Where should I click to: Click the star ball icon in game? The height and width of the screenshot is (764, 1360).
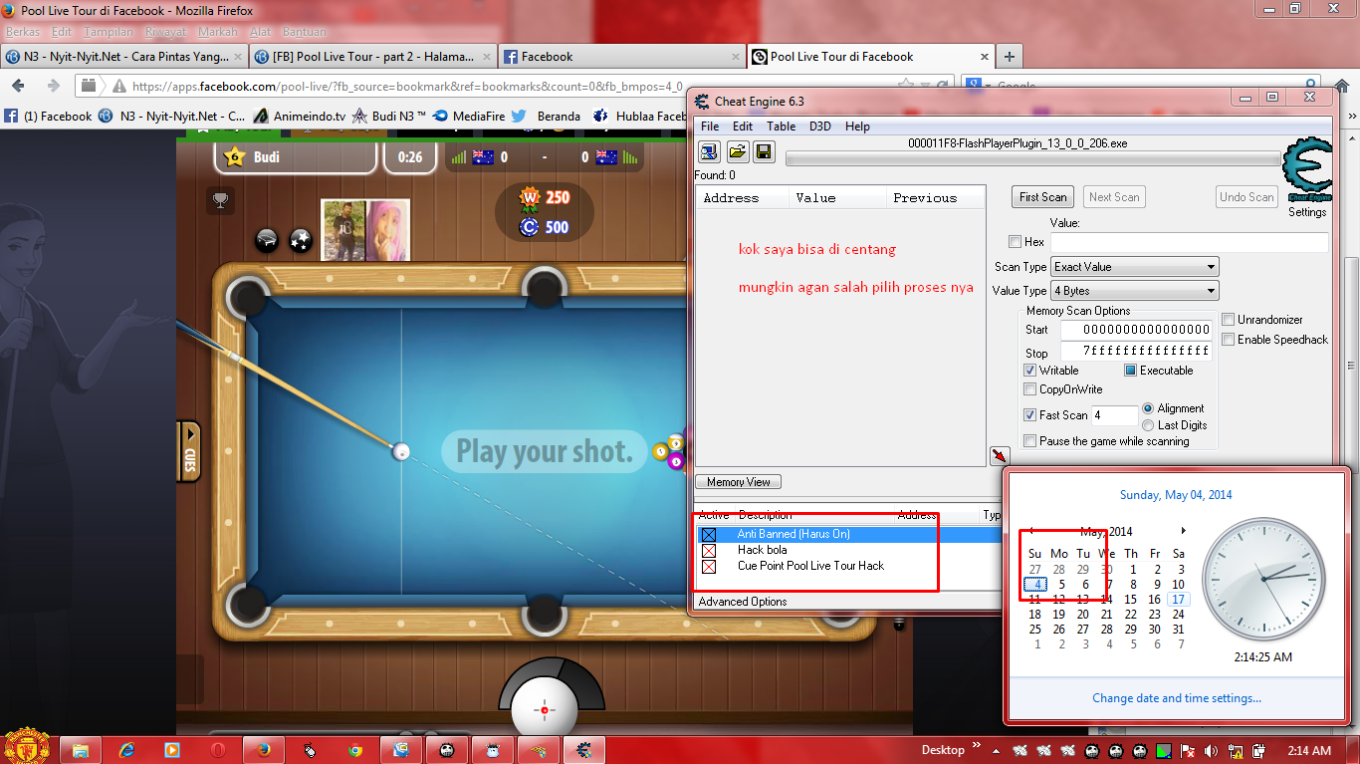(300, 239)
